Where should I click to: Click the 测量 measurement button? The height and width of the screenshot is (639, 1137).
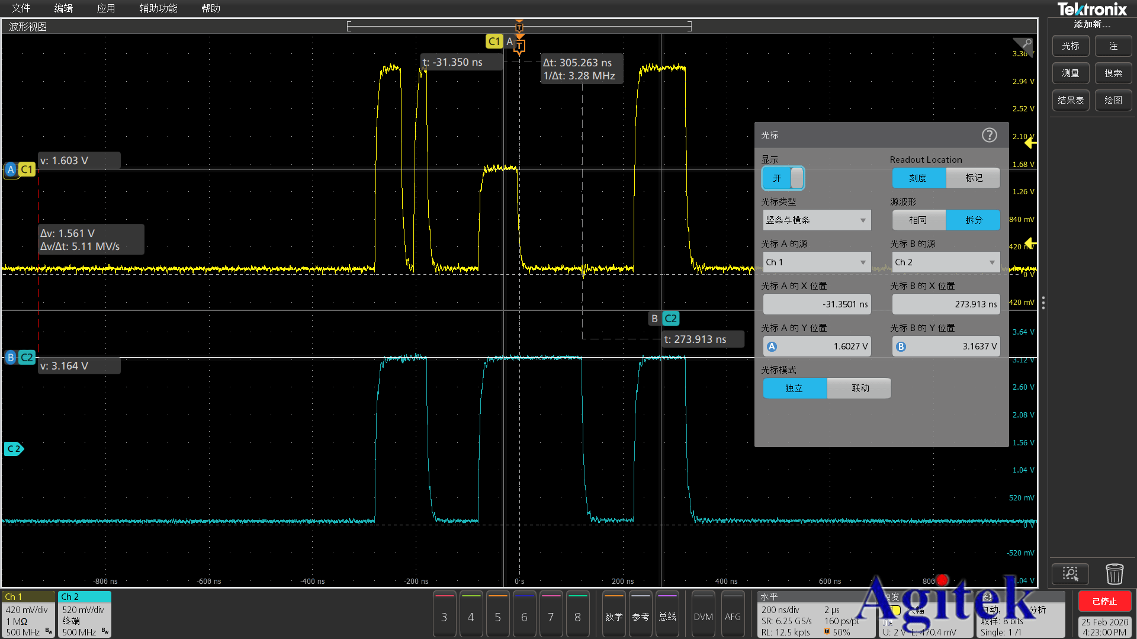point(1070,73)
